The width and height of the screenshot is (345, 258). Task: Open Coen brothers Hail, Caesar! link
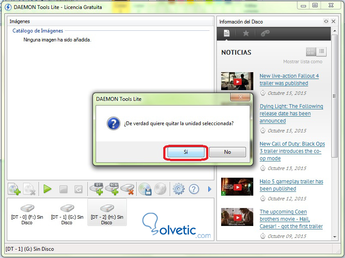(291, 219)
